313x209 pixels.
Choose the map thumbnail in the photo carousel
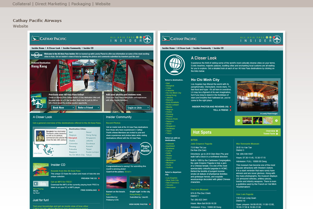[x=267, y=121]
